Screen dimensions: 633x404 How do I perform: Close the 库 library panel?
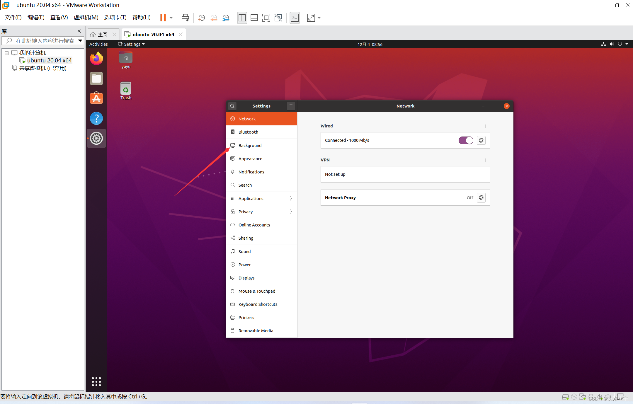[79, 31]
